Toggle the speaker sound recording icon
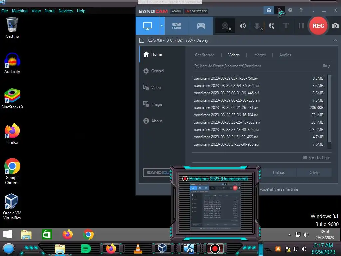 tap(242, 26)
